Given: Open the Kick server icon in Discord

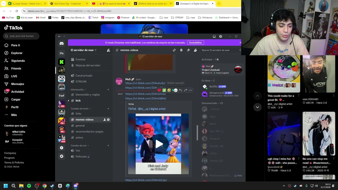Looking at the screenshot, I should (x=62, y=62).
